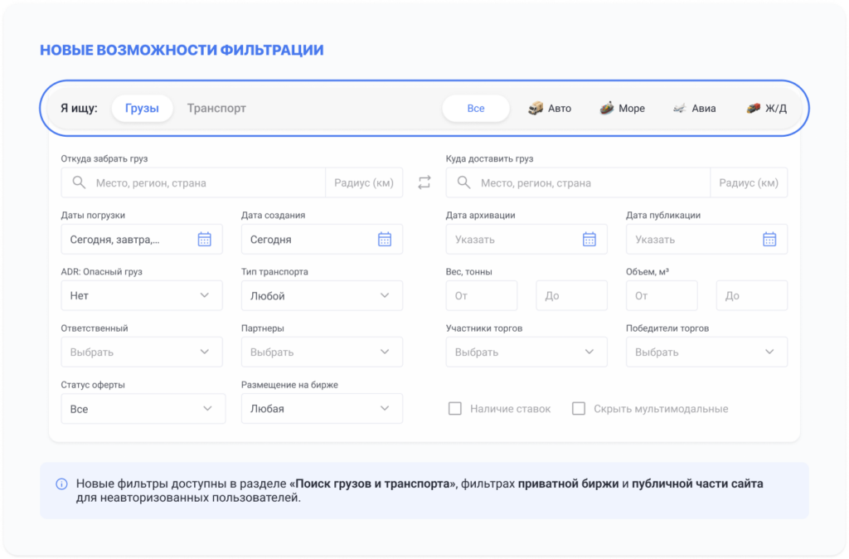Select the Все transport filter
Screen dimensions: 849x559
(475, 108)
